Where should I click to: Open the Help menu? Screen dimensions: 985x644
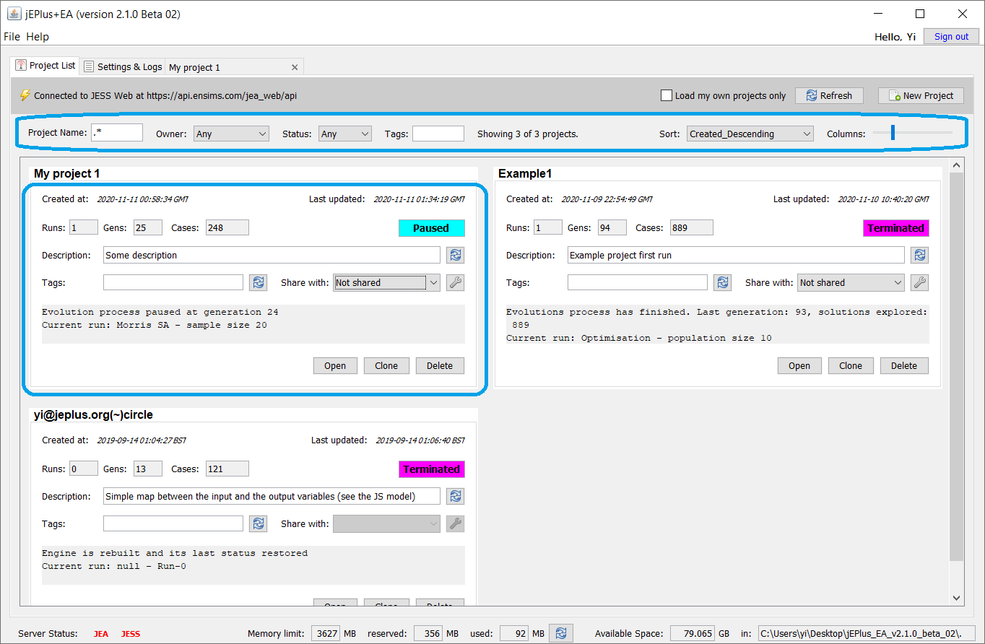[38, 36]
